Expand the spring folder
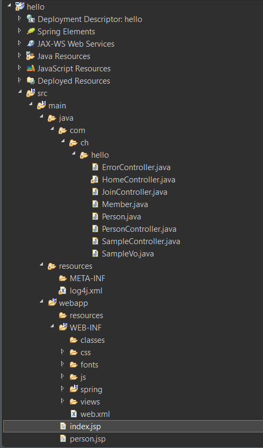This screenshot has height=448, width=263. 63,389
